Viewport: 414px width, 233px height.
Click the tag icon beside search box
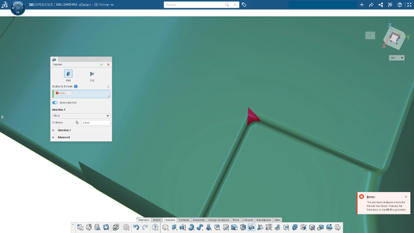point(244,5)
